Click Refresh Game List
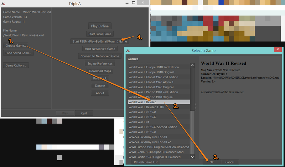 coord(146,162)
